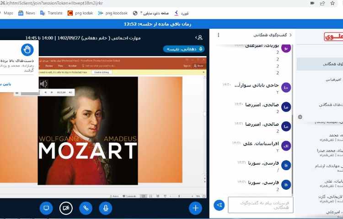
Task: Click the PowerPoint zoom slider
Action: pyautogui.click(x=181, y=196)
